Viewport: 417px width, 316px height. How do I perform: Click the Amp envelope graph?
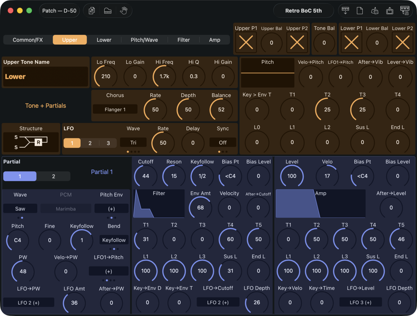click(x=320, y=204)
